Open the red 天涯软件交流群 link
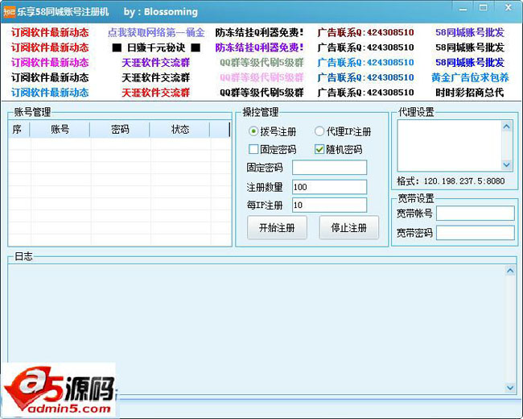Image resolution: width=523 pixels, height=419 pixels. [156, 92]
